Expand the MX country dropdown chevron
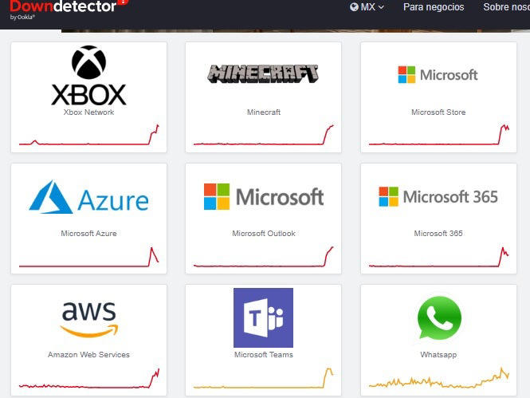The width and height of the screenshot is (530, 398). click(x=381, y=7)
